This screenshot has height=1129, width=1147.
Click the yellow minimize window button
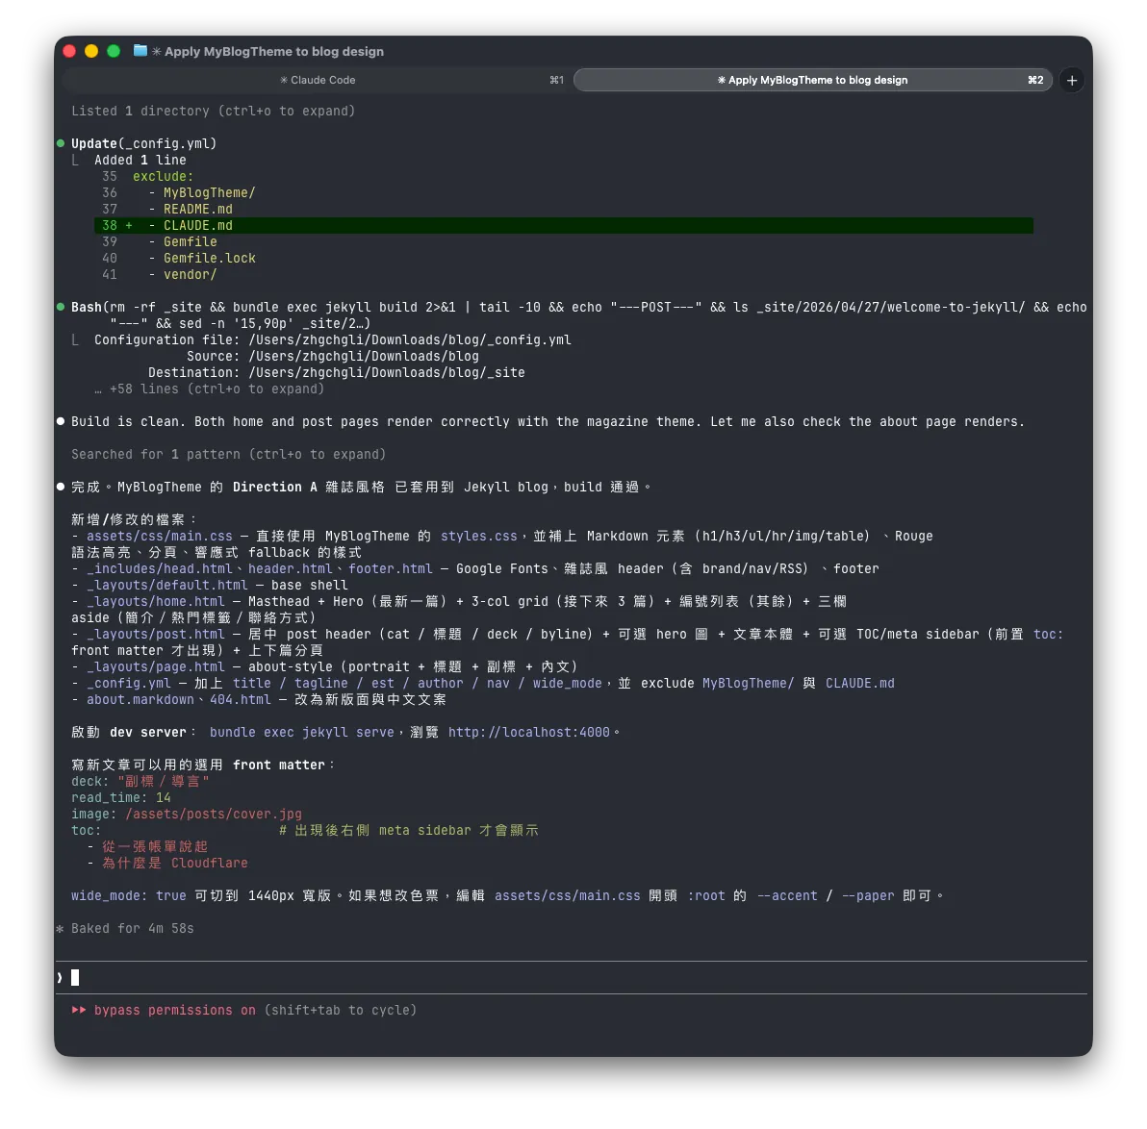pos(91,51)
